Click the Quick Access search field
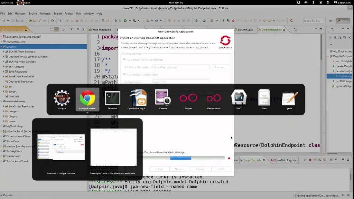 tap(313, 21)
